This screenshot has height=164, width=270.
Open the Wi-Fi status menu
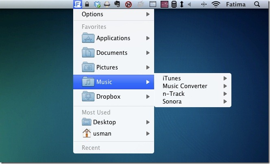tap(216, 4)
